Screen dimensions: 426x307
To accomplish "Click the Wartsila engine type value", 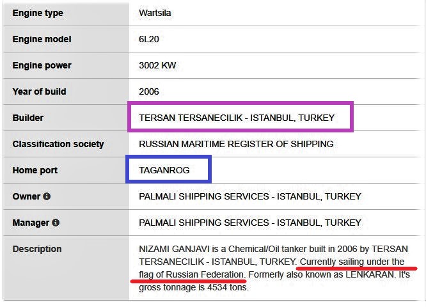I will tap(155, 13).
